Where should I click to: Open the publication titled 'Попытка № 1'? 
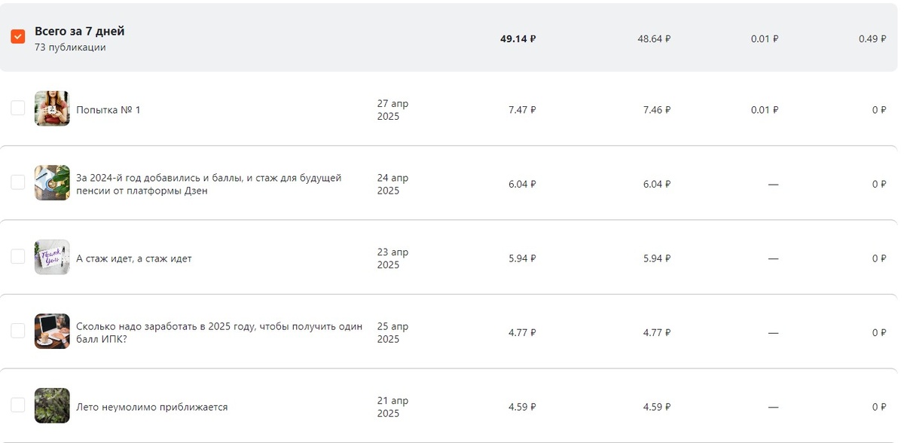[108, 110]
